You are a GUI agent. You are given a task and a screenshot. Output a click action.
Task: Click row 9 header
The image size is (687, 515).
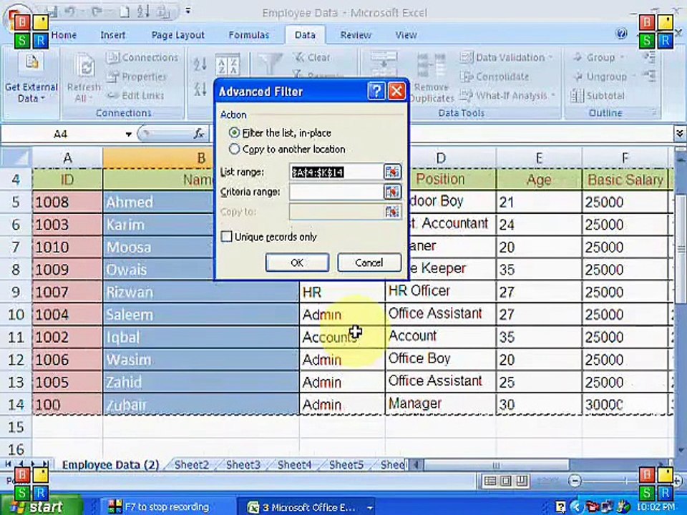pyautogui.click(x=16, y=292)
